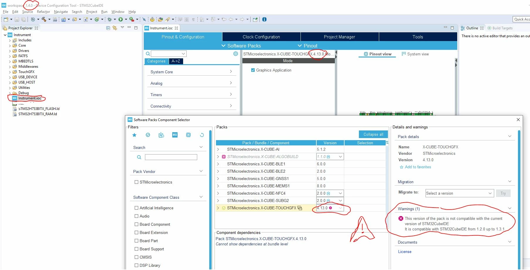Click Link with Editor icon in Project Explorer
This screenshot has height=270, width=530.
[x=115, y=28]
